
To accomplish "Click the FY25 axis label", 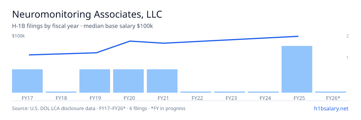I will tap(297, 98).
